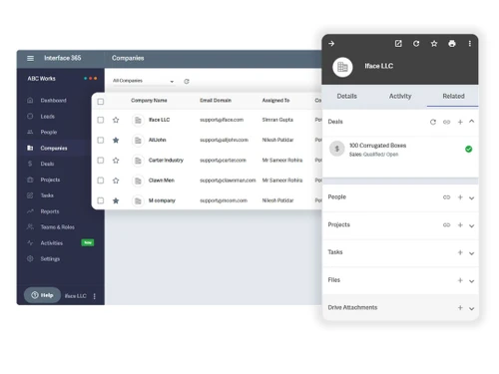The image size is (499, 374).
Task: Open Deals in the sidebar
Action: click(47, 164)
